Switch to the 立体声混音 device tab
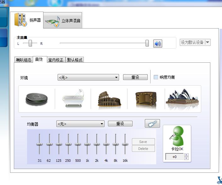 click(x=63, y=20)
